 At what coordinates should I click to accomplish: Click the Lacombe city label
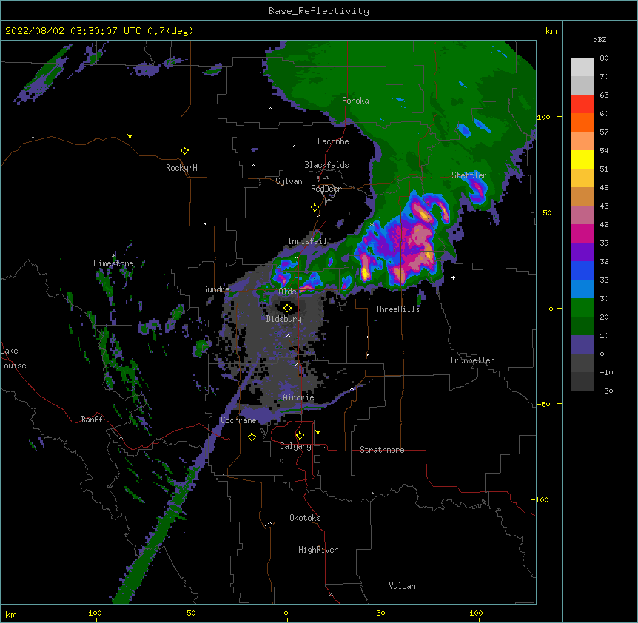coord(333,141)
